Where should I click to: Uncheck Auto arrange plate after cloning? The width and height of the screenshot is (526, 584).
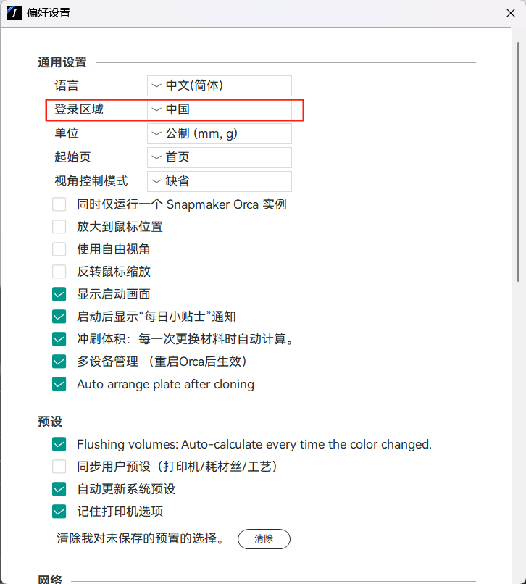coord(59,384)
